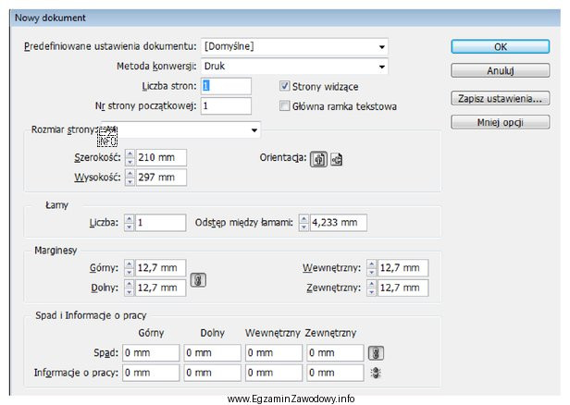This screenshot has height=405, width=570.
Task: Toggle the Spad bleed link chain icon
Action: coord(376,352)
